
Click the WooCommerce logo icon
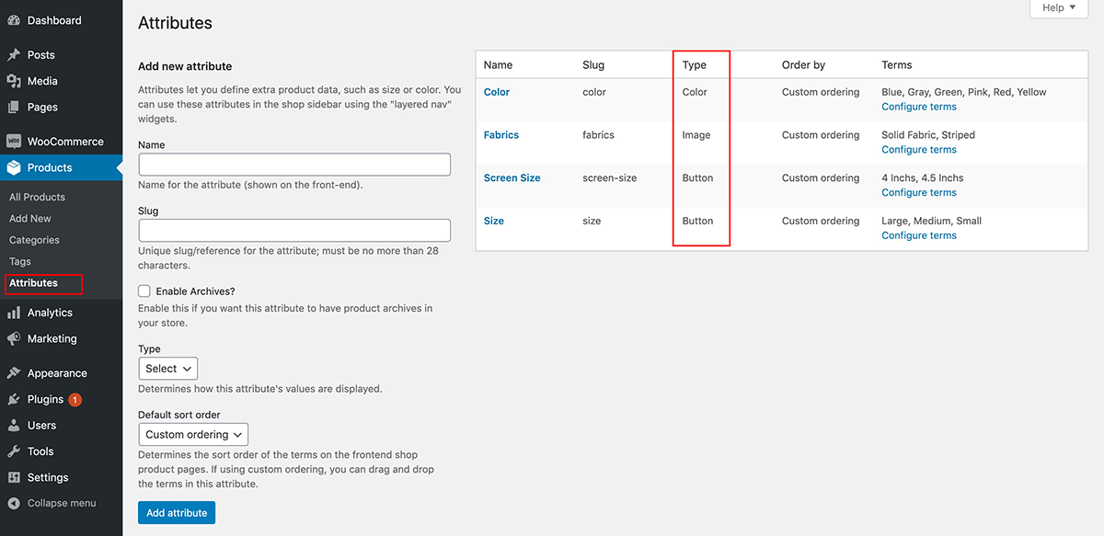[x=14, y=142]
